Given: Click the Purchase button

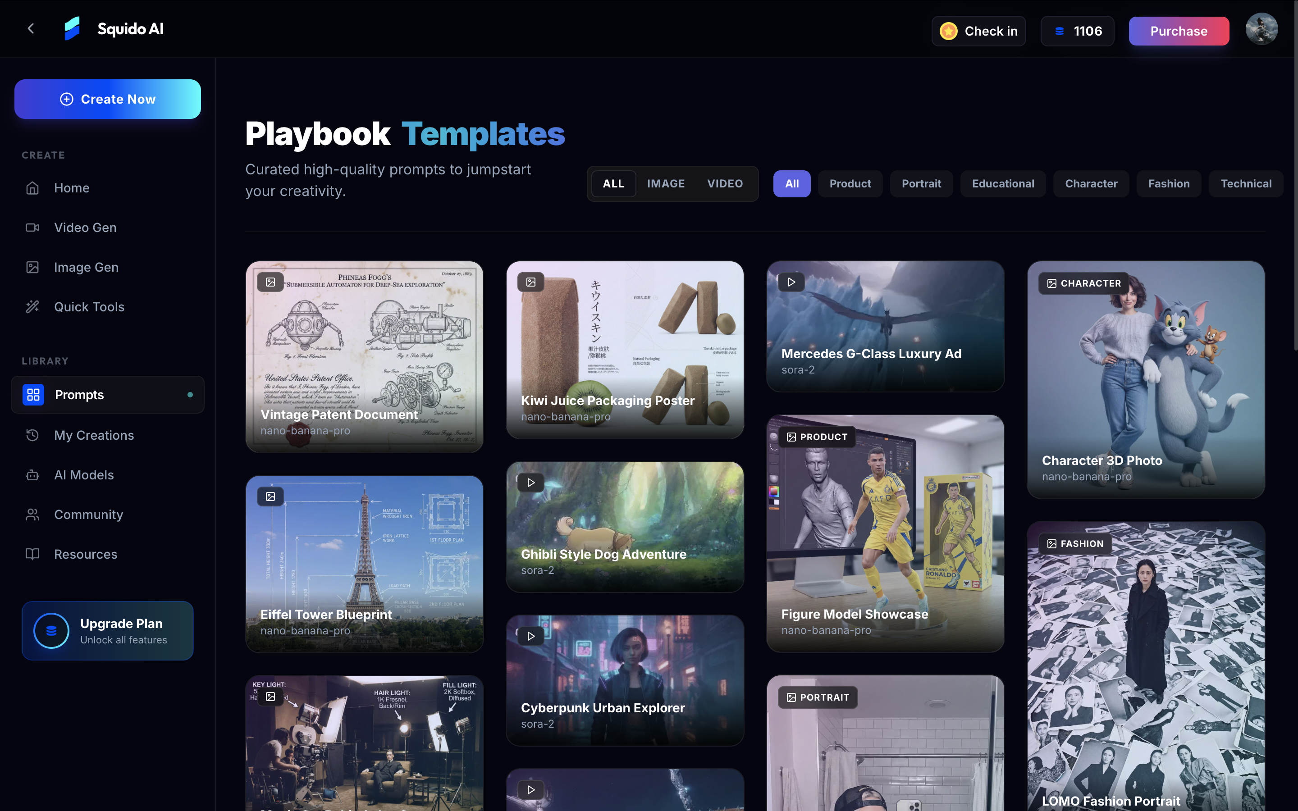Looking at the screenshot, I should coord(1179,31).
